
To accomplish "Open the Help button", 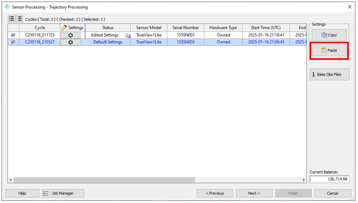I will (22, 193).
